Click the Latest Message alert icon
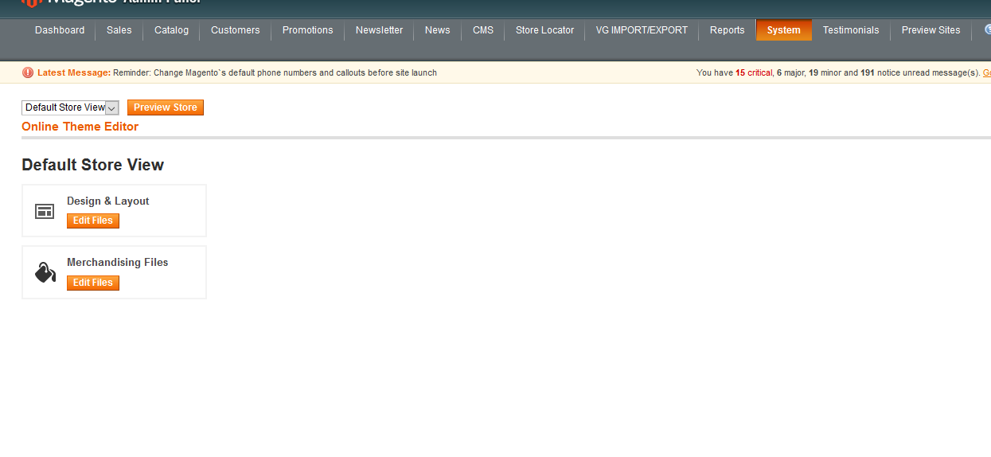The height and width of the screenshot is (457, 991). (28, 72)
